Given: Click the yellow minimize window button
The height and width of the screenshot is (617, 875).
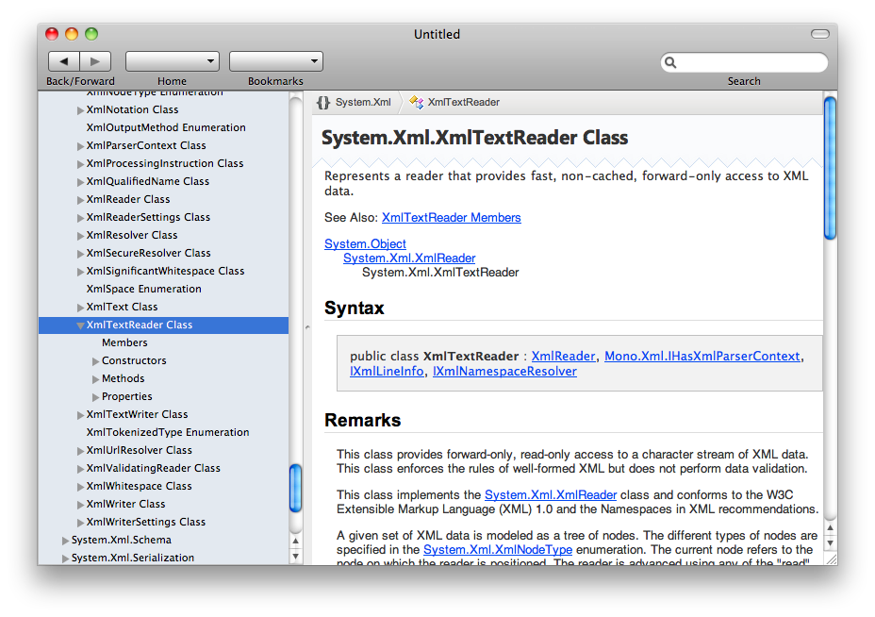Looking at the screenshot, I should coord(72,34).
